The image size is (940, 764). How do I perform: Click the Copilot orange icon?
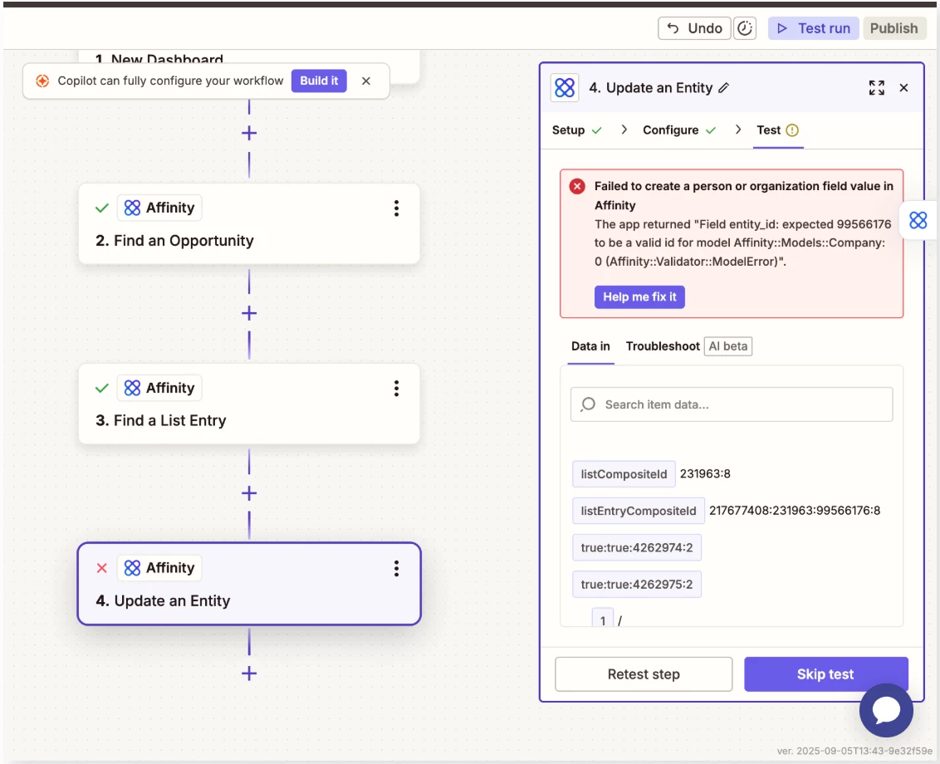coord(42,81)
